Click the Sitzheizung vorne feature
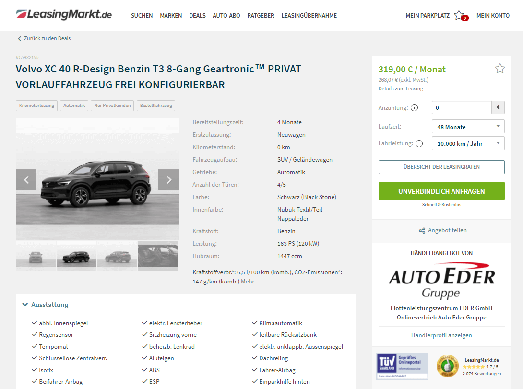Viewport: 523px width, 389px height. click(x=173, y=335)
